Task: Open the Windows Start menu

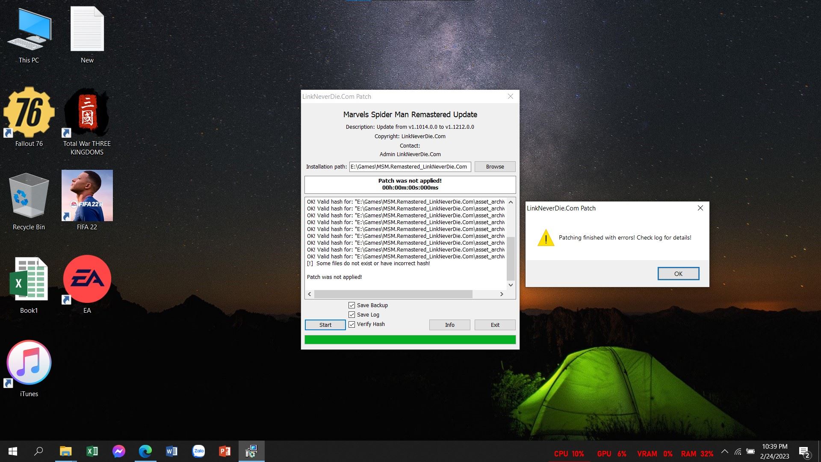Action: tap(13, 451)
